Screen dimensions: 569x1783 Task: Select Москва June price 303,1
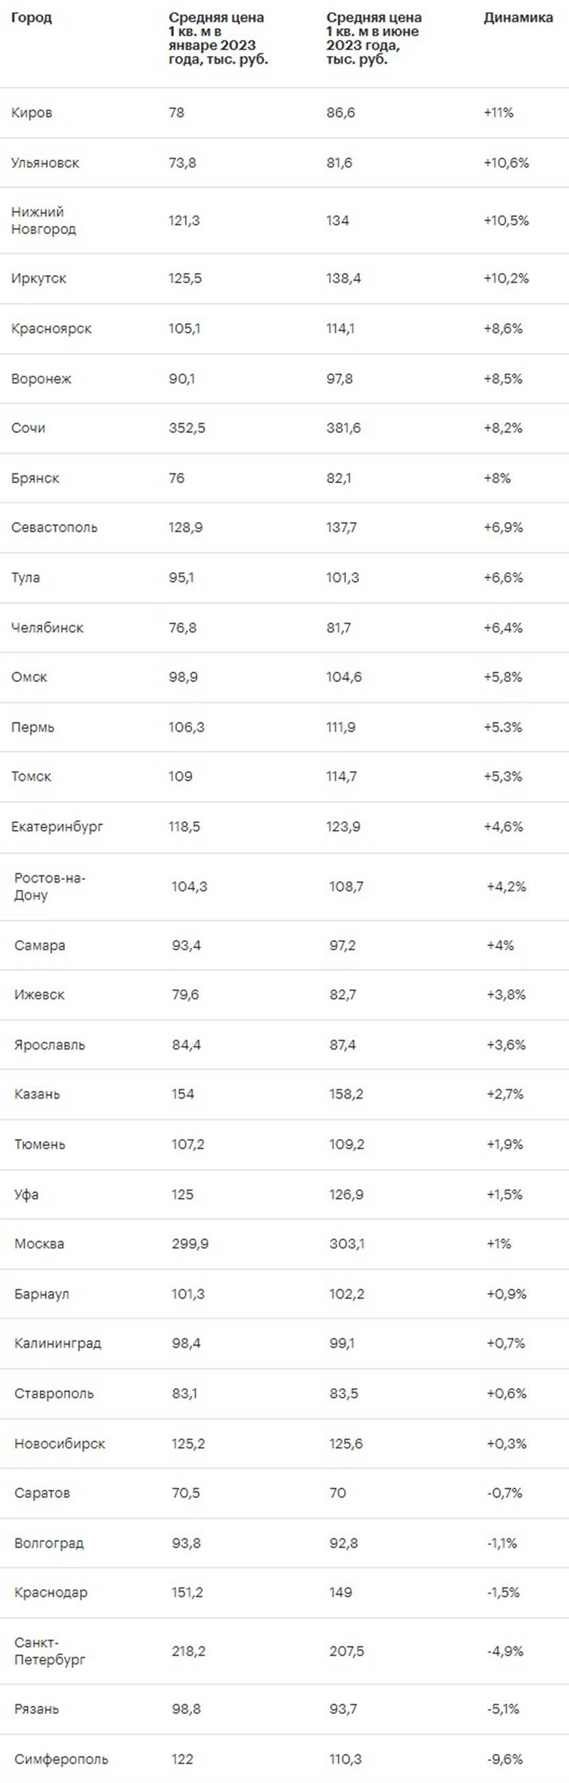point(347,1243)
